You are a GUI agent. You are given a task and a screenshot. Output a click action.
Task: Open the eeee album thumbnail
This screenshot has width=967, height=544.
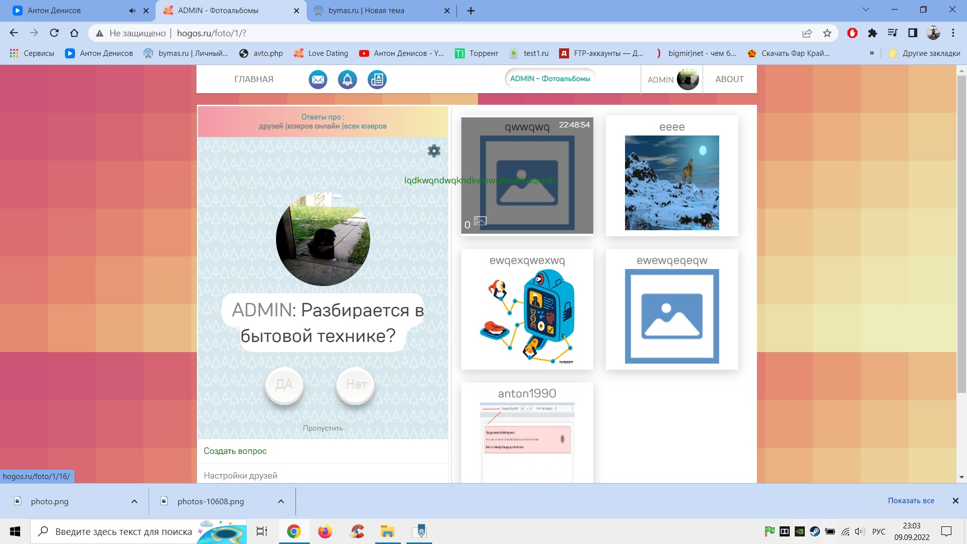point(671,182)
